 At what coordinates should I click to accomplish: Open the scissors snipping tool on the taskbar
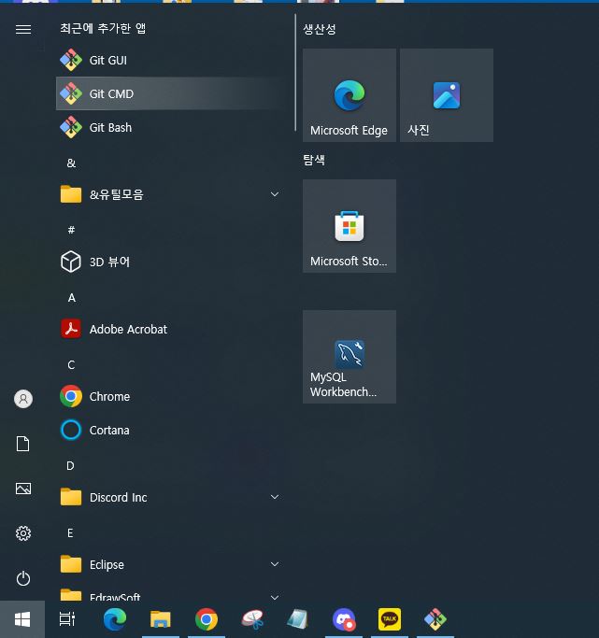(252, 619)
